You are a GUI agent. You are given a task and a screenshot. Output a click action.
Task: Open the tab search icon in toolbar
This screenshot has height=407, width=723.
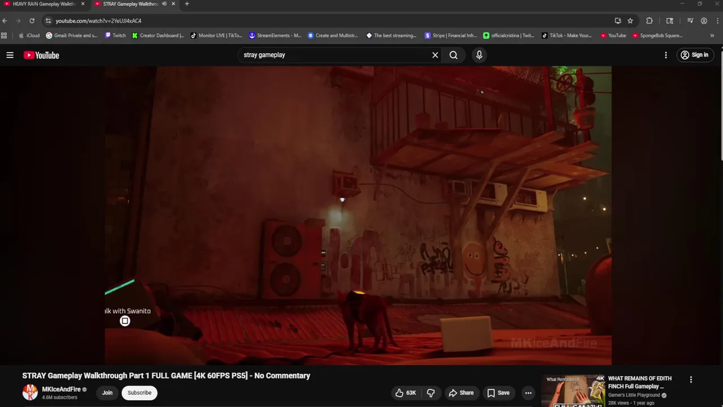670,21
